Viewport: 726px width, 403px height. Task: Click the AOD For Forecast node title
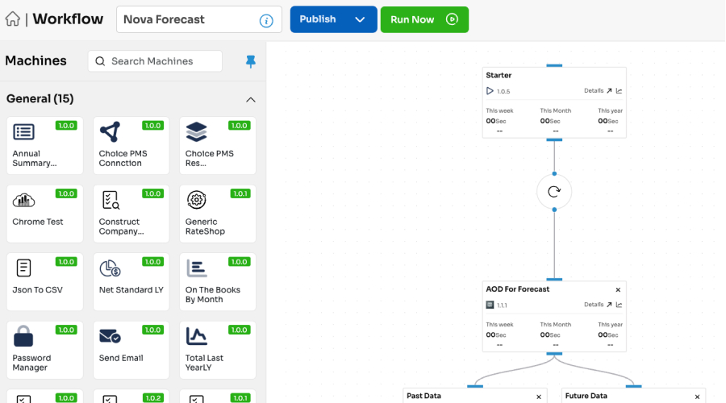pyautogui.click(x=518, y=289)
